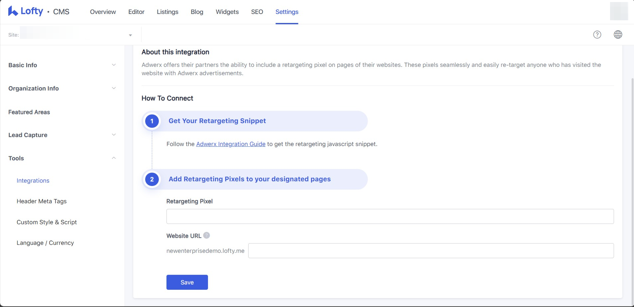634x307 pixels.
Task: Click the globe language icon
Action: click(618, 35)
